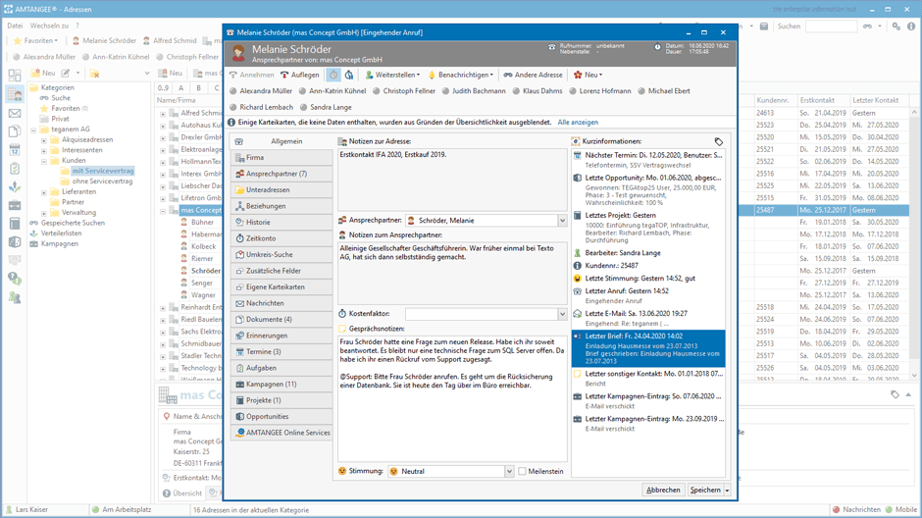Click into the Gesprächsnotizen text field
The image size is (922, 518).
point(452,398)
